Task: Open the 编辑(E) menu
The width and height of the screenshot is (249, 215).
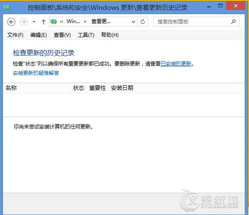Action: 38,35
